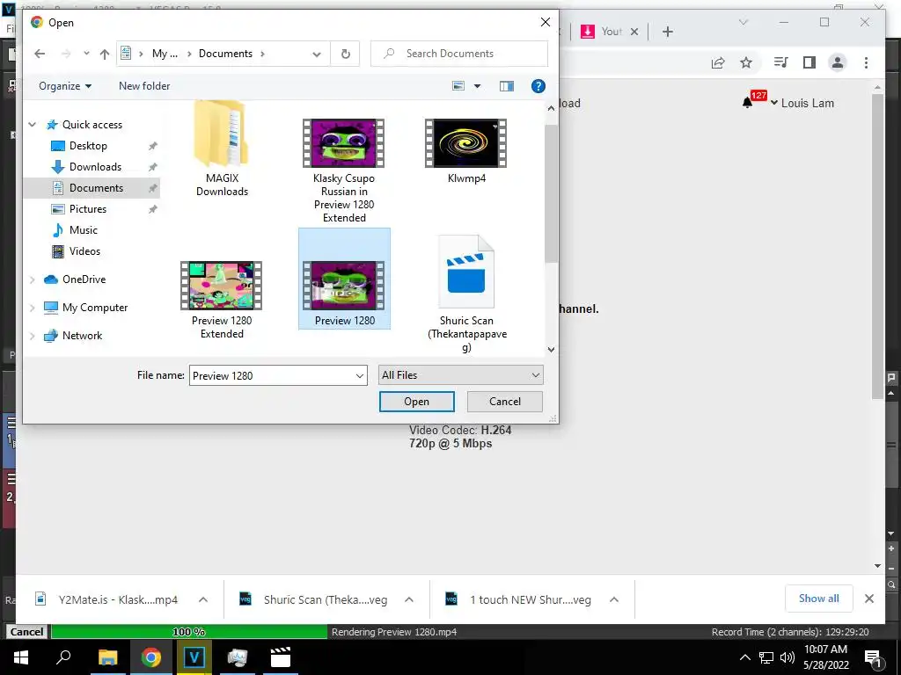Open 1 touch NEW Shur veg options

point(613,599)
